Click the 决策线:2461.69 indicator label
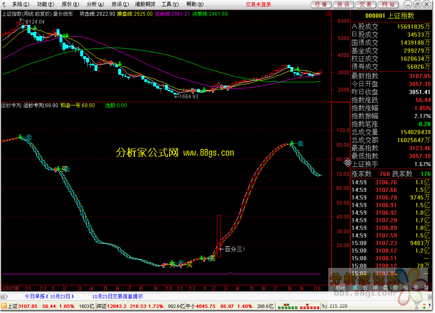Image resolution: width=435 pixels, height=313 pixels. [210, 13]
